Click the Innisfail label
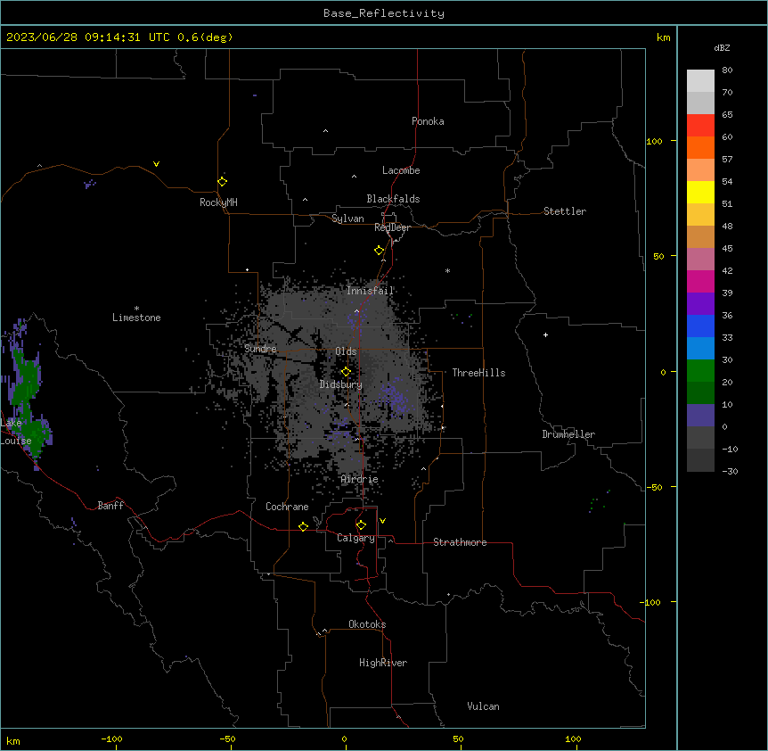 coord(370,291)
